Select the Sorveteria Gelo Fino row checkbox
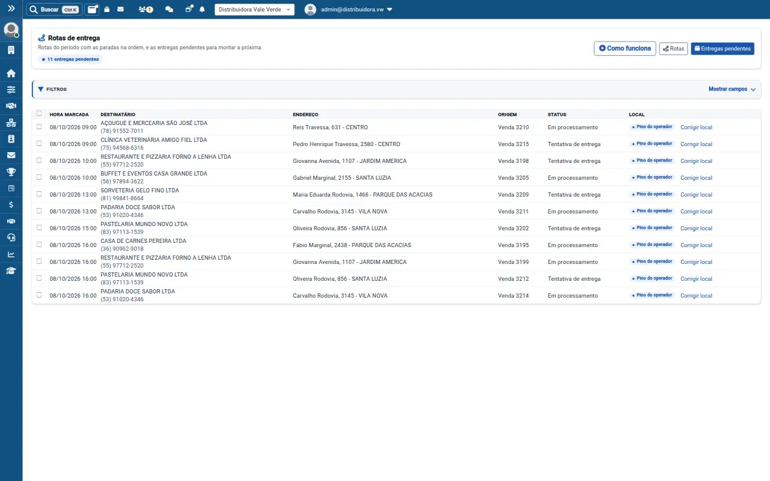Image resolution: width=770 pixels, height=481 pixels. coord(39,194)
